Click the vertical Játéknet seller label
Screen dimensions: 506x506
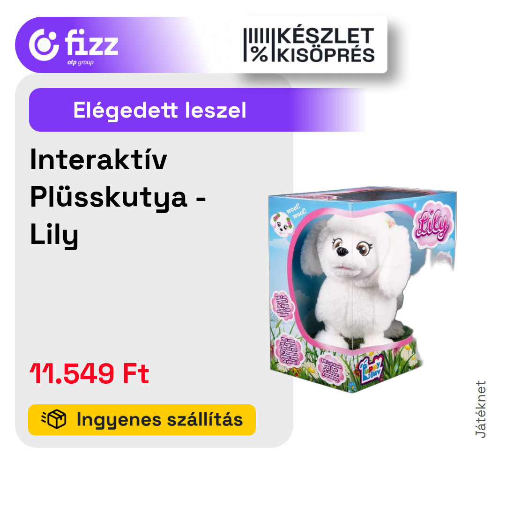(x=481, y=409)
